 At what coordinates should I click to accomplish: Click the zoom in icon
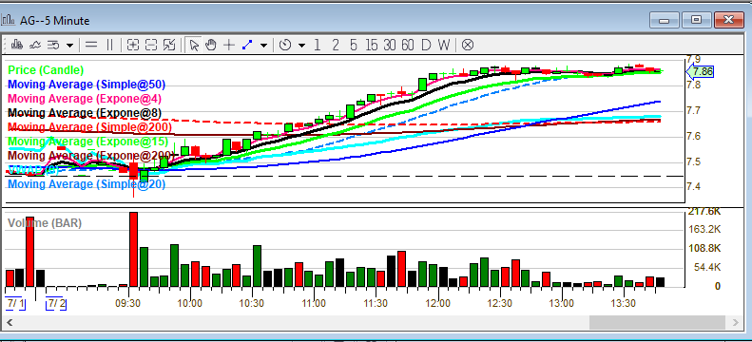coord(133,45)
